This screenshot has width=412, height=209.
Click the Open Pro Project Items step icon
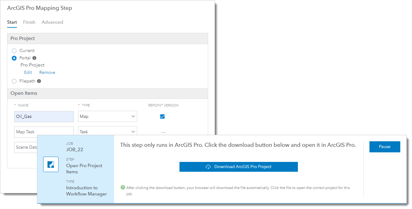51,164
